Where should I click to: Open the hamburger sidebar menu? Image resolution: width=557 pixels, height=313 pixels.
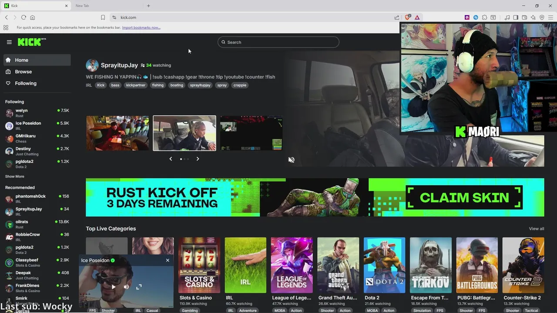[x=9, y=42]
